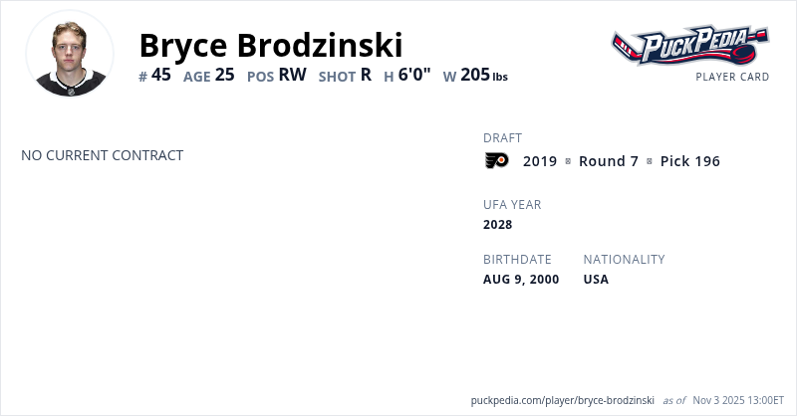Click the weight 205 lbs value
Screen dimensions: 797x416
click(x=483, y=75)
